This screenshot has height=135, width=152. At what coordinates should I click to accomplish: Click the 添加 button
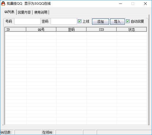tap(101, 22)
